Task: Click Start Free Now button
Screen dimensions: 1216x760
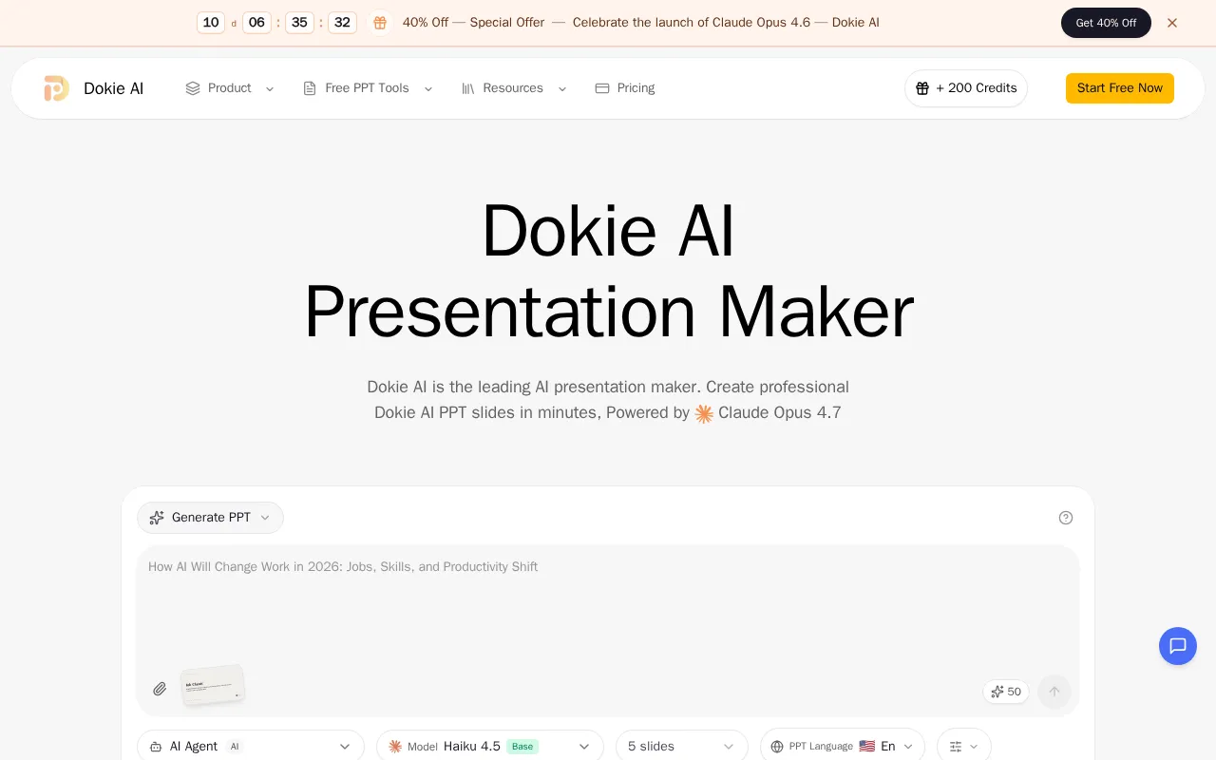Action: pyautogui.click(x=1120, y=88)
